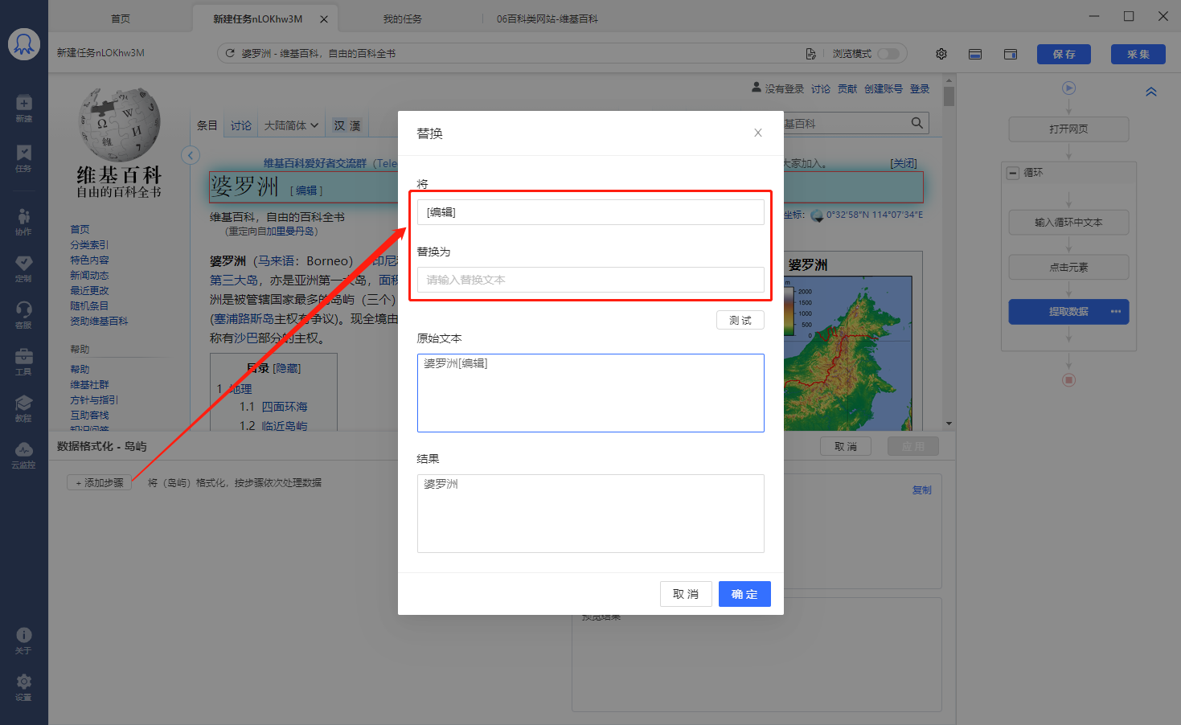Viewport: 1181px width, 725px height.
Task: Switch to the 06百科类网站-维基百科 tab
Action: (x=547, y=18)
